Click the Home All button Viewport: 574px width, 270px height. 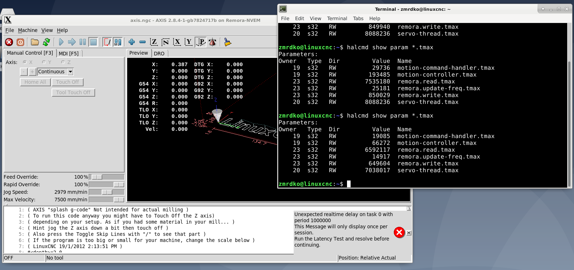35,82
